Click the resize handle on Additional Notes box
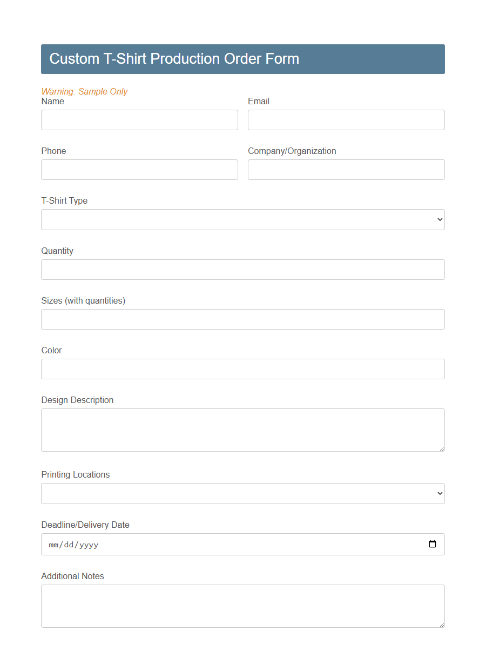This screenshot has width=486, height=671. [442, 625]
